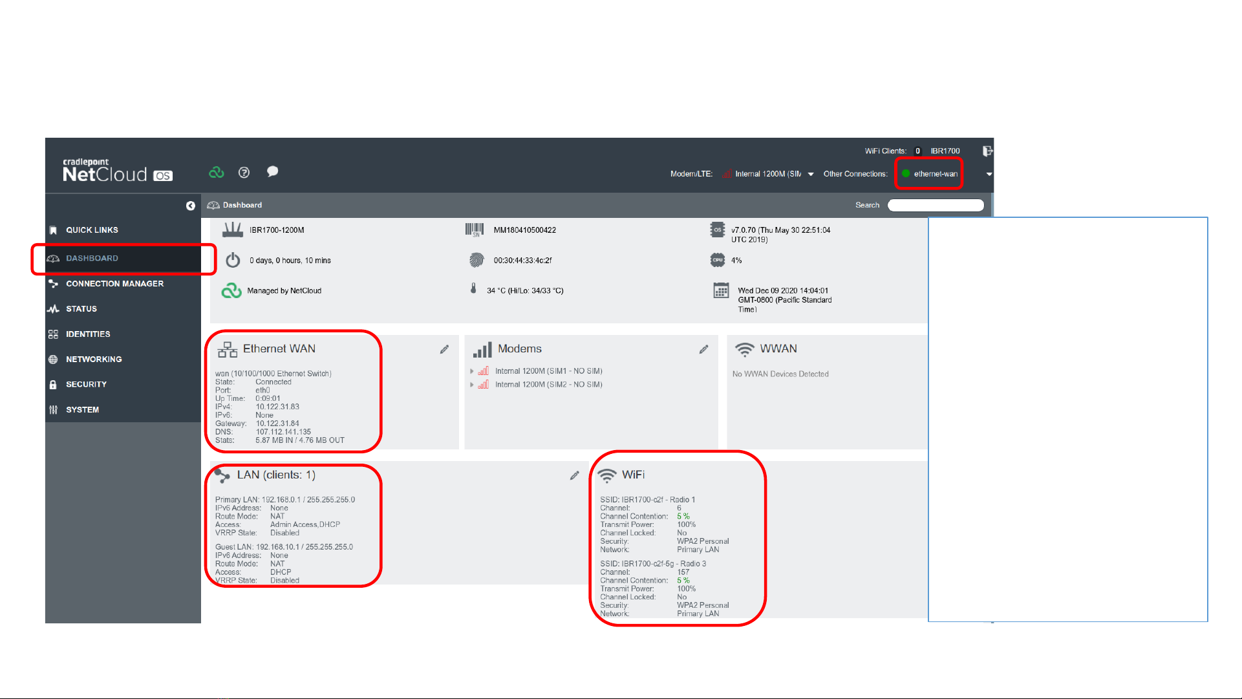
Task: Open System in the sidebar
Action: 82,410
